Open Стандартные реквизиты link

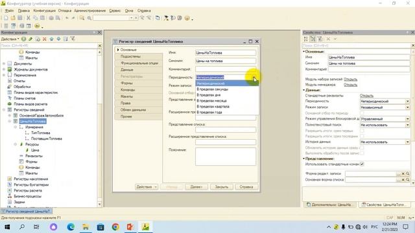[x=366, y=96]
